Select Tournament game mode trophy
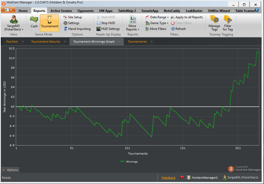The image size is (264, 184). coord(49,23)
